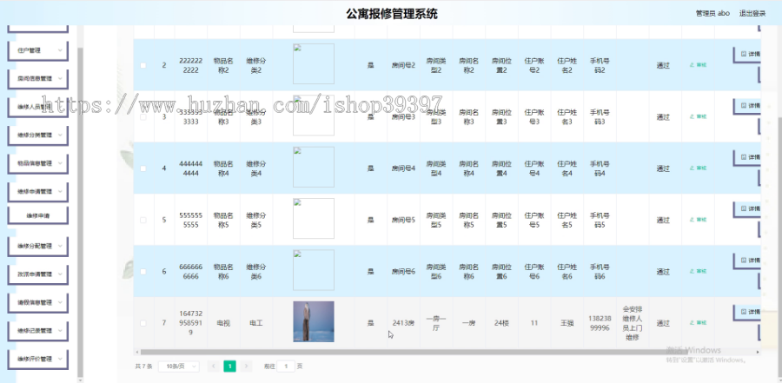Viewport: 782px width, 383px height.
Task: Click the 物品名称4 cell
Action: pyautogui.click(x=223, y=168)
